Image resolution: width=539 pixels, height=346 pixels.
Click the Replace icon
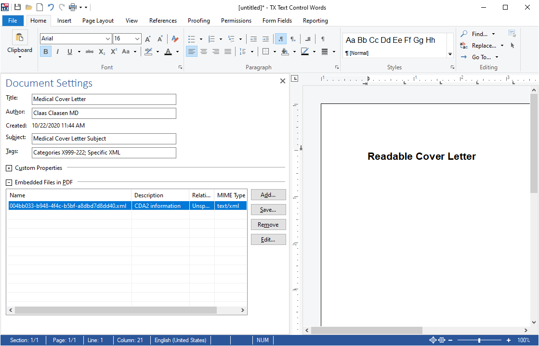point(464,45)
